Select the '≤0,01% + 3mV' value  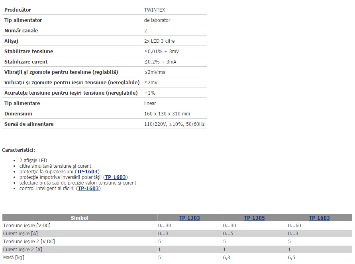pos(162,52)
